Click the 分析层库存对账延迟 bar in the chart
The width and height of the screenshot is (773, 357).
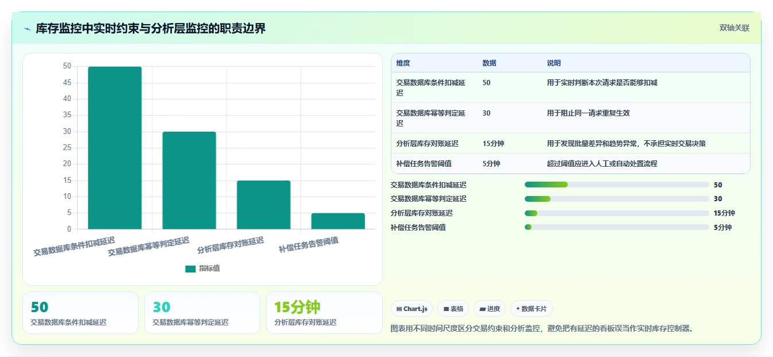(263, 205)
